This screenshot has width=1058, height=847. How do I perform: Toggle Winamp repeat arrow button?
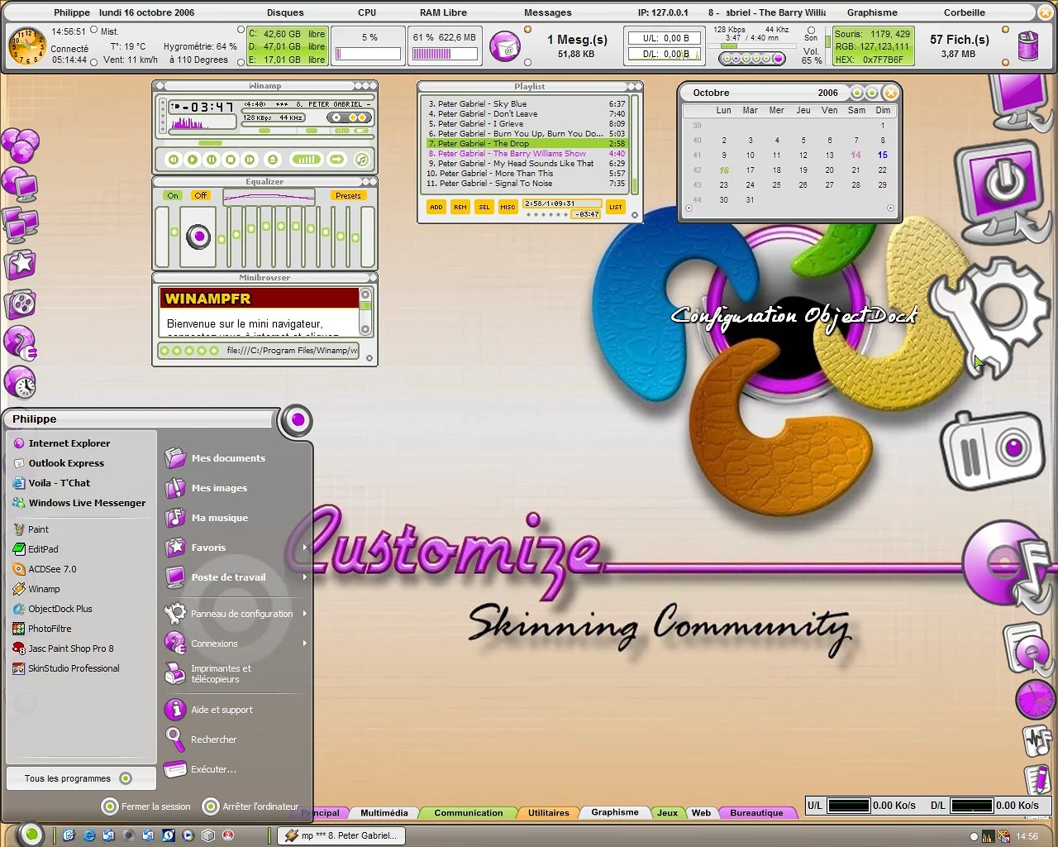point(336,160)
